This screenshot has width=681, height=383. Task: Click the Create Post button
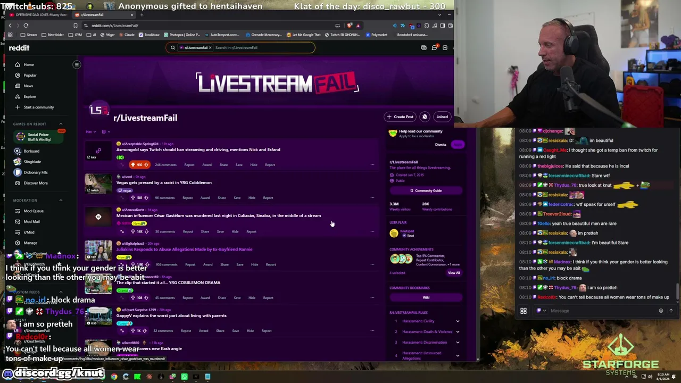tap(400, 117)
